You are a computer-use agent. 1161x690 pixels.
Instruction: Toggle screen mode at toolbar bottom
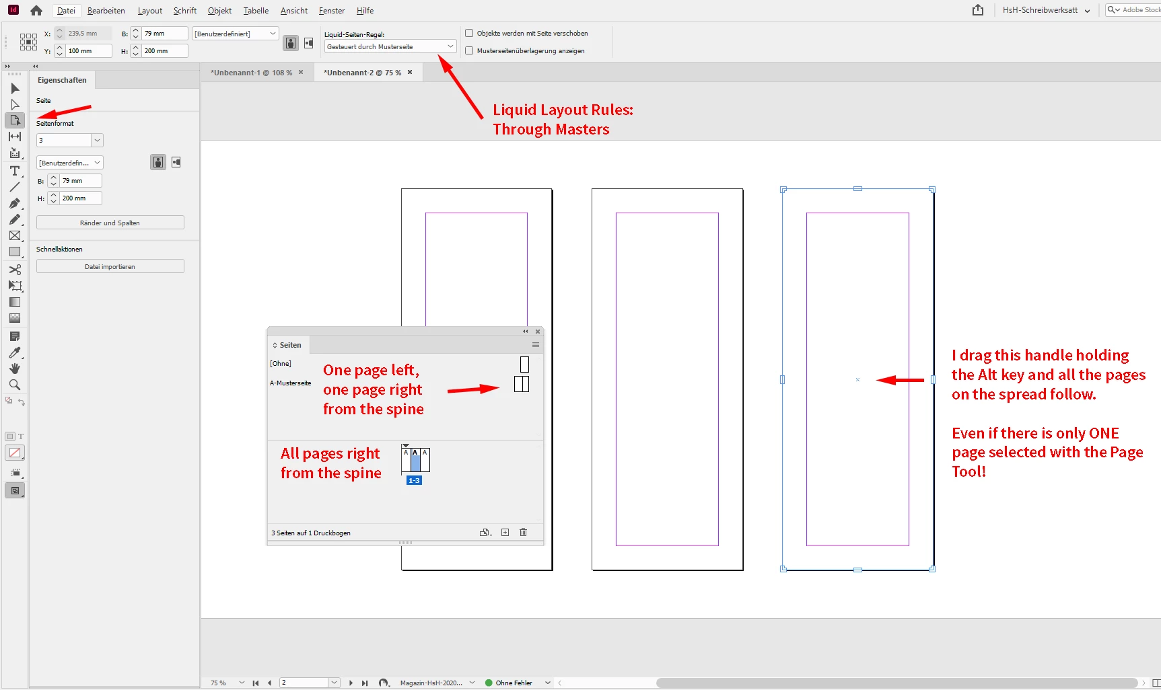(x=15, y=491)
